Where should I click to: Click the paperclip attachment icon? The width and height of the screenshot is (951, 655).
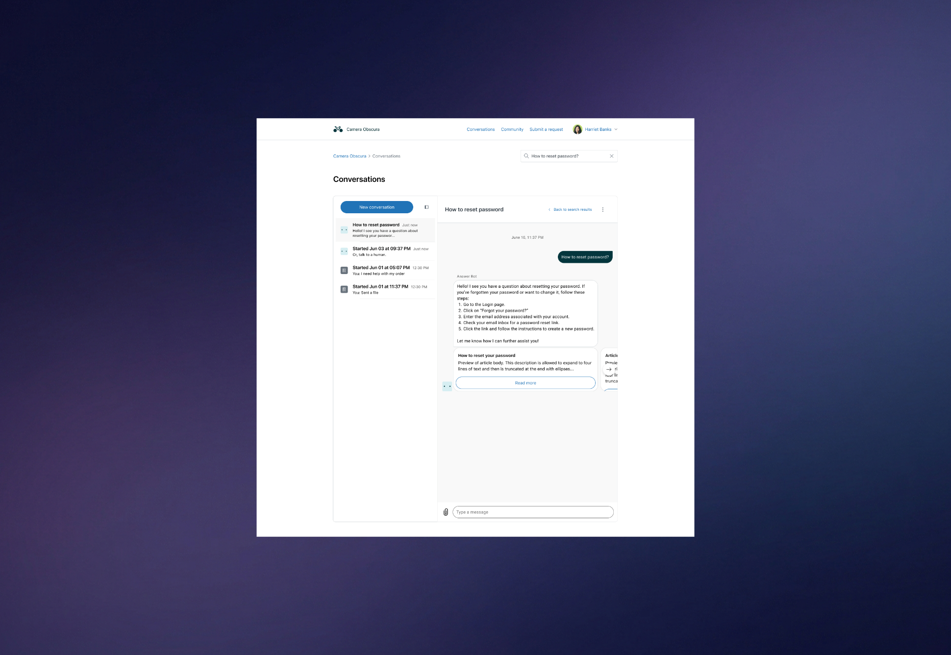coord(446,512)
